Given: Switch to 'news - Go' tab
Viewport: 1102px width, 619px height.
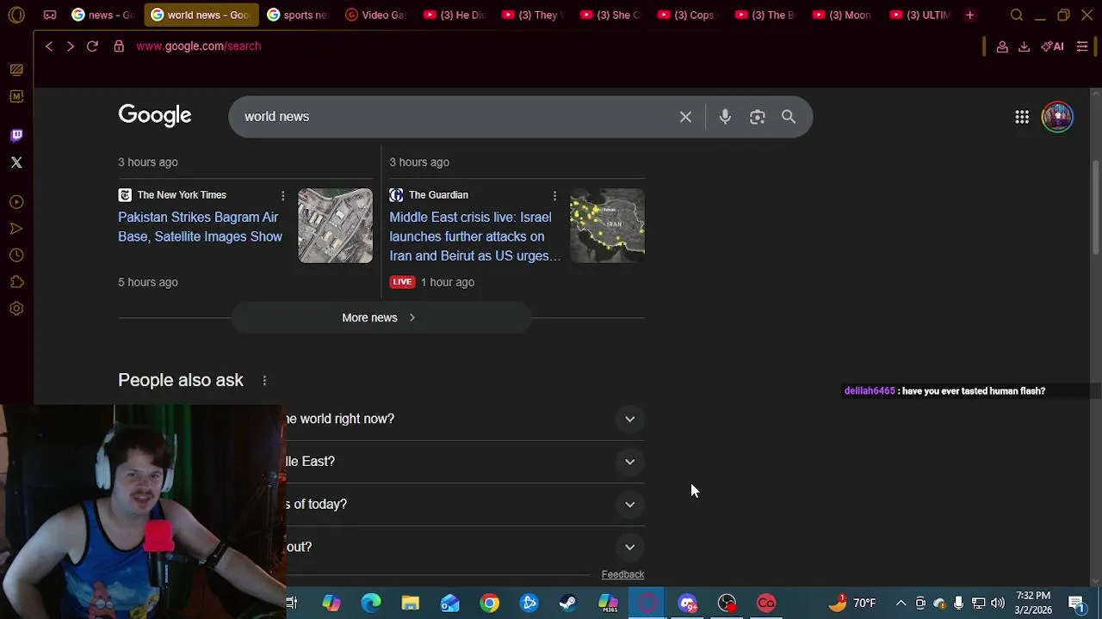Looking at the screenshot, I should [x=102, y=15].
